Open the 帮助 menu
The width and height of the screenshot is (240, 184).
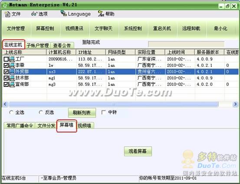(106, 14)
